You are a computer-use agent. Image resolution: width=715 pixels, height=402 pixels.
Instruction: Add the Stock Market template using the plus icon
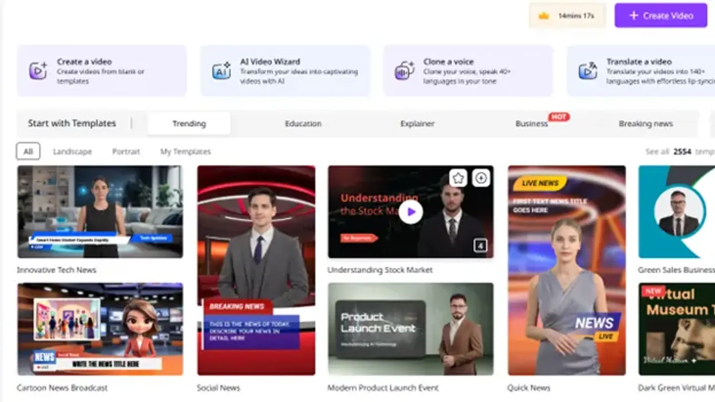coord(481,178)
